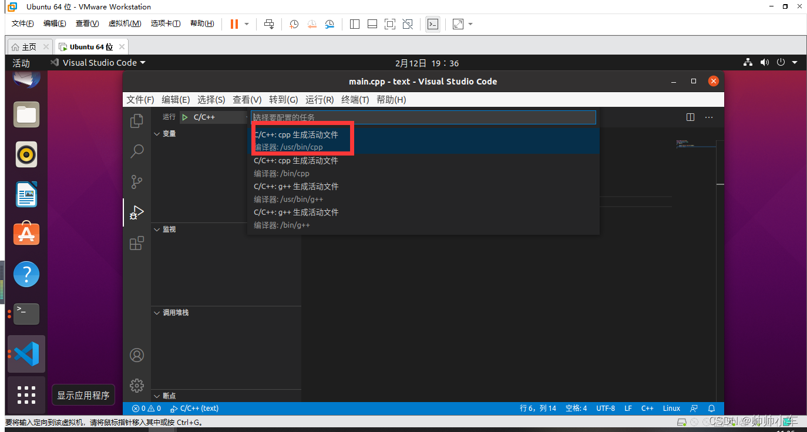The image size is (807, 432).
Task: Open LibreOffice Writer in the dock
Action: pyautogui.click(x=26, y=194)
